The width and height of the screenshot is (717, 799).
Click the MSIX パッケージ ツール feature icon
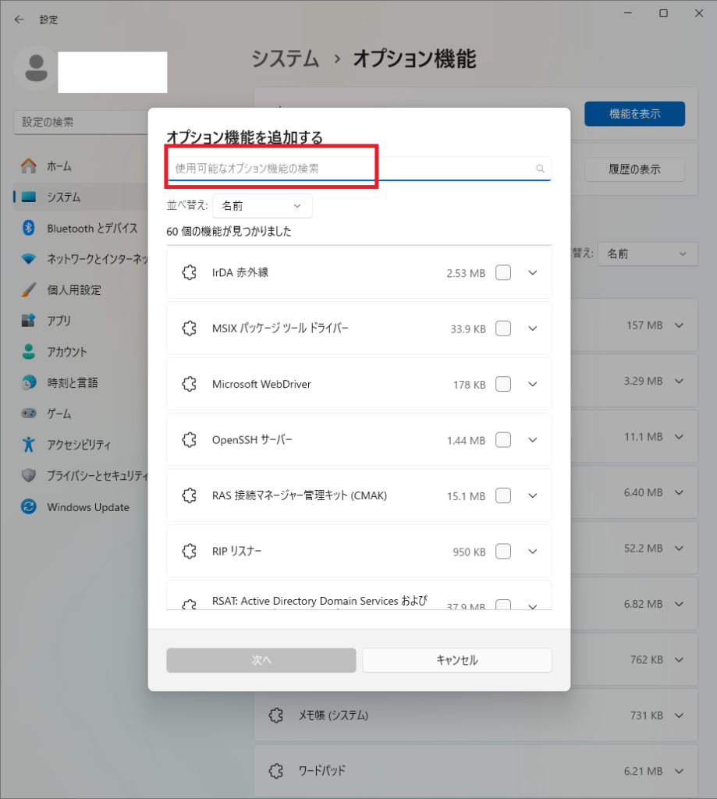tap(189, 328)
